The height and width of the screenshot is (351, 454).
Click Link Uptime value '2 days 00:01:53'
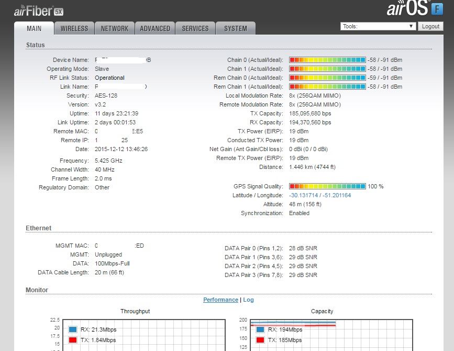click(x=115, y=122)
